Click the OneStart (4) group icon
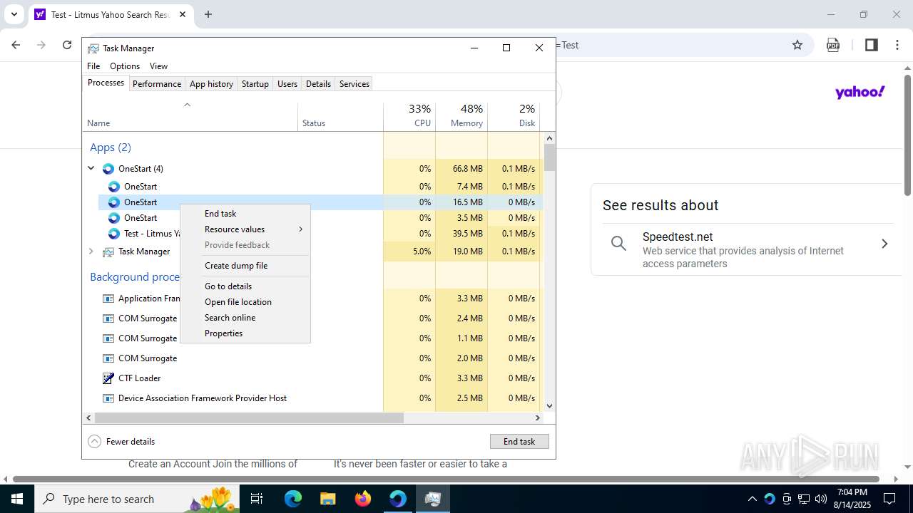This screenshot has width=913, height=513. click(x=108, y=169)
